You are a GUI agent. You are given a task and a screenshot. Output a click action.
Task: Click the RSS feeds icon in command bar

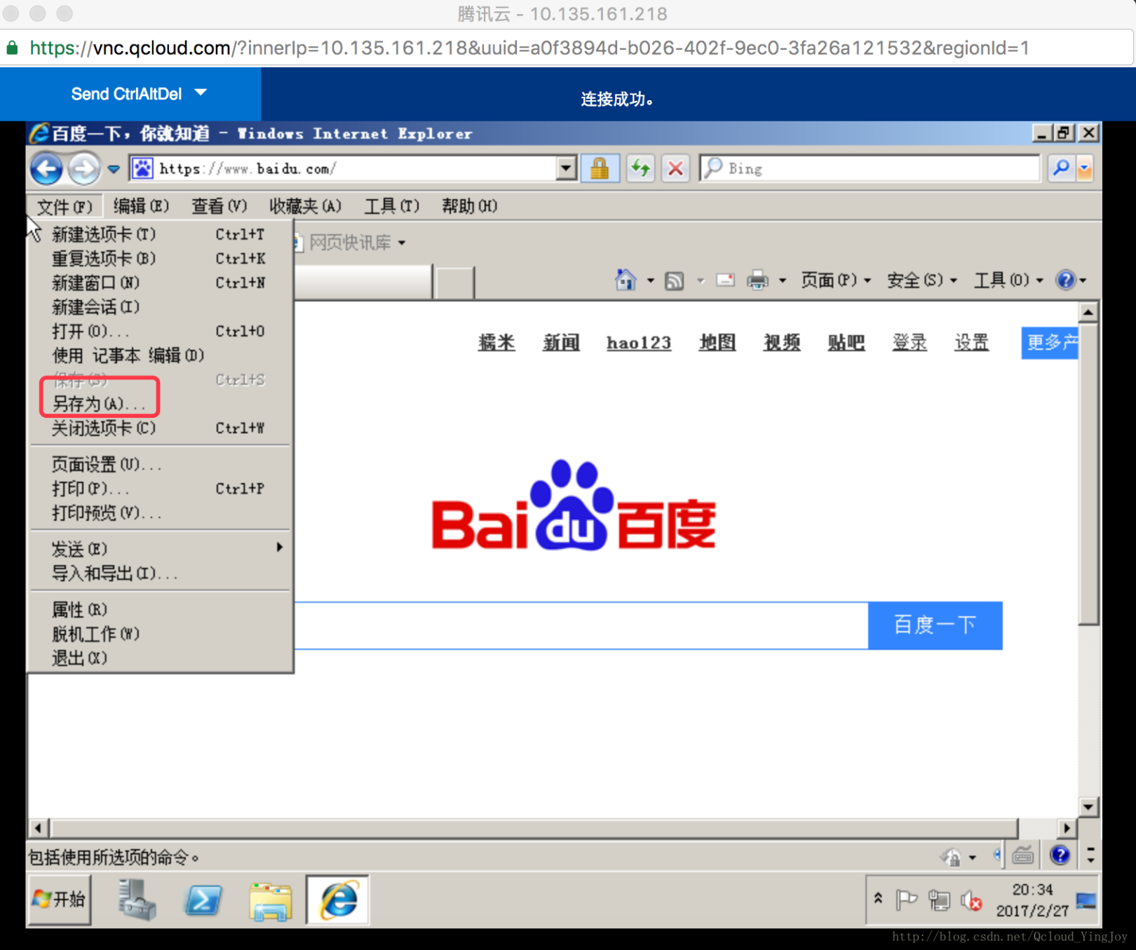(674, 281)
